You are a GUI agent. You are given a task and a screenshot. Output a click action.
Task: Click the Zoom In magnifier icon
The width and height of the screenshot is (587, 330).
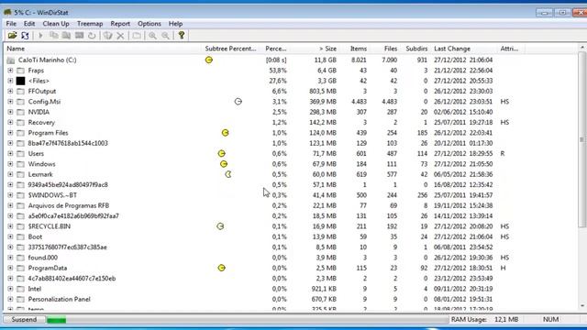[153, 36]
